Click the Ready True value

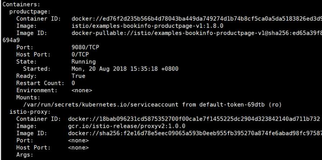(x=78, y=76)
